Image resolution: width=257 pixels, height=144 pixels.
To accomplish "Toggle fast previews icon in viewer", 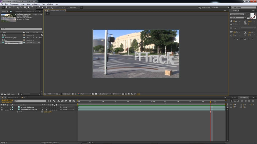I will coord(126,94).
